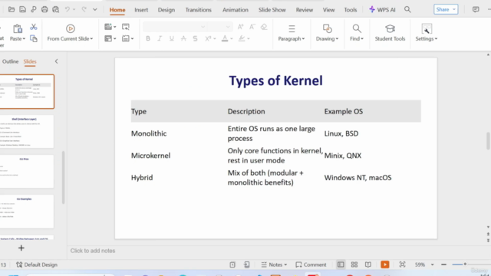Expand the From Current Slide dropdown arrow
This screenshot has height=276, width=491.
click(91, 39)
